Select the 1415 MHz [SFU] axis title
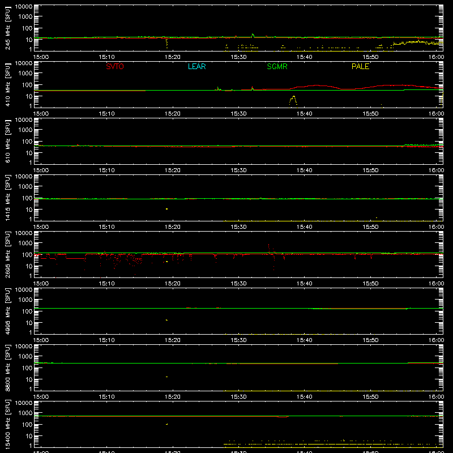The height and width of the screenshot is (453, 453). coord(7,198)
